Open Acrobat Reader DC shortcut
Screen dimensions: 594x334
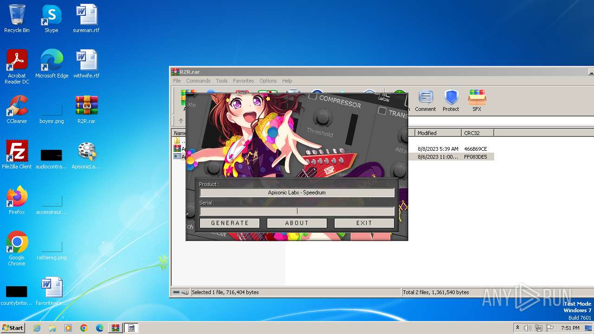[x=17, y=67]
